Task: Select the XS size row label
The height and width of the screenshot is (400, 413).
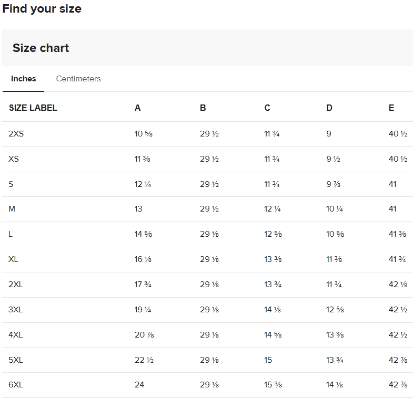Action: [x=14, y=159]
